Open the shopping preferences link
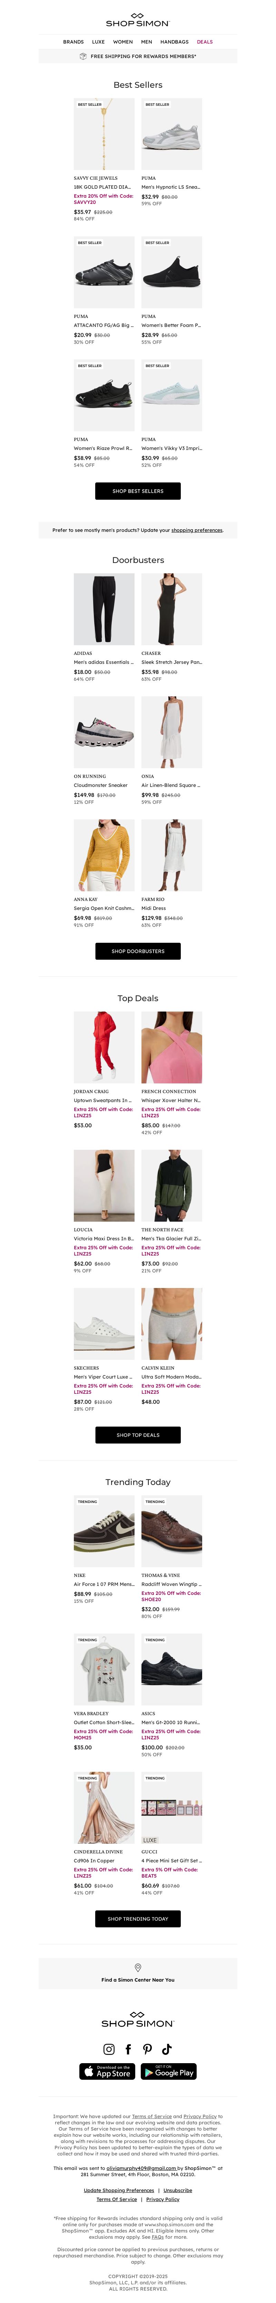 197,530
